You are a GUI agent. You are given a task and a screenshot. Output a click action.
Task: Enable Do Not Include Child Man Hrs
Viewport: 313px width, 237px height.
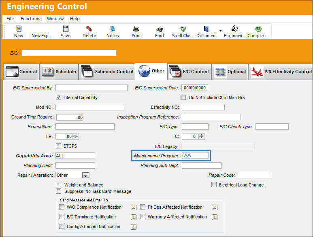(183, 97)
